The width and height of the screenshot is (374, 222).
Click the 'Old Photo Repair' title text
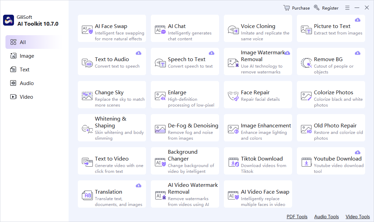(x=335, y=126)
